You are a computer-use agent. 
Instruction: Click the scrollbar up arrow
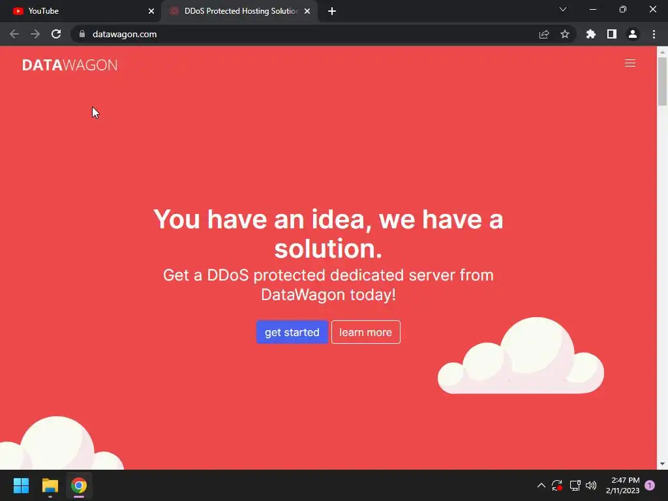[662, 52]
